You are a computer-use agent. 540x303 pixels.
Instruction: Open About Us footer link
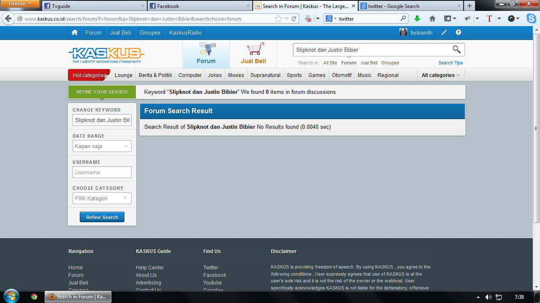tap(146, 275)
